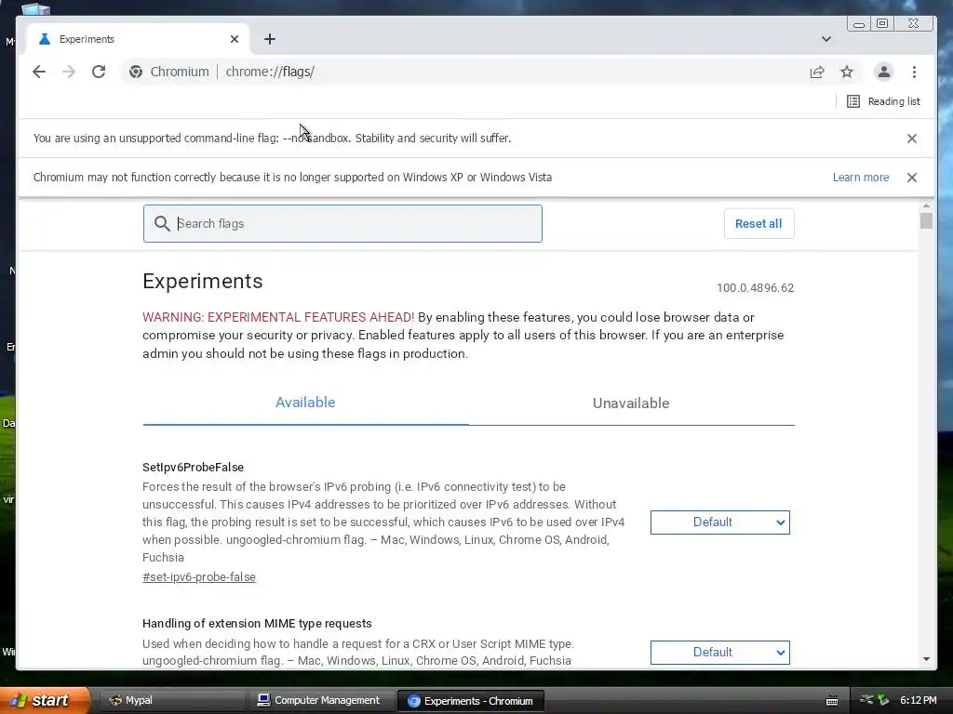Click the safely remove hardware tray icon

click(x=884, y=700)
